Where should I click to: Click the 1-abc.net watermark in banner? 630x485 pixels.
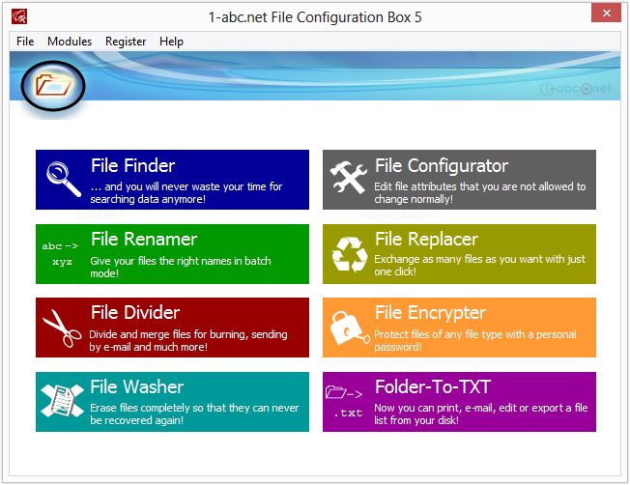coord(575,88)
